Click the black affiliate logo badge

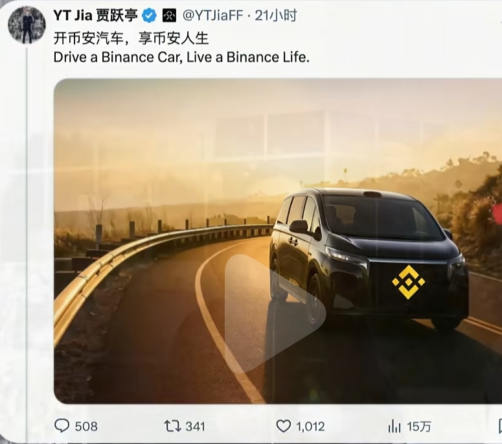pos(169,16)
